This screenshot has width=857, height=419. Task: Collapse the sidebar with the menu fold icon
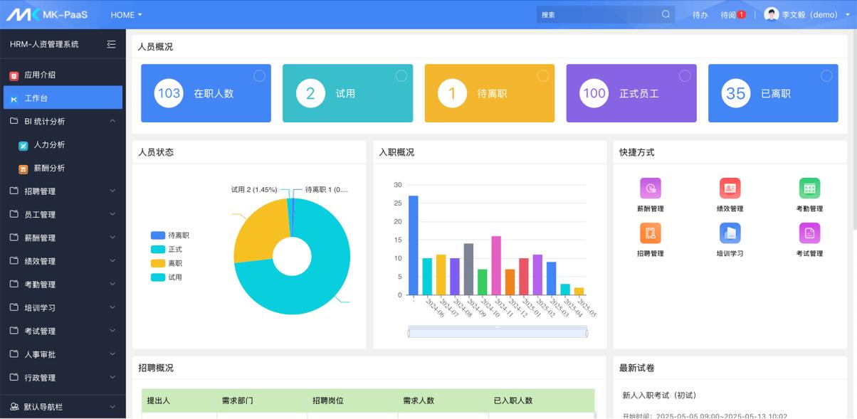(111, 44)
